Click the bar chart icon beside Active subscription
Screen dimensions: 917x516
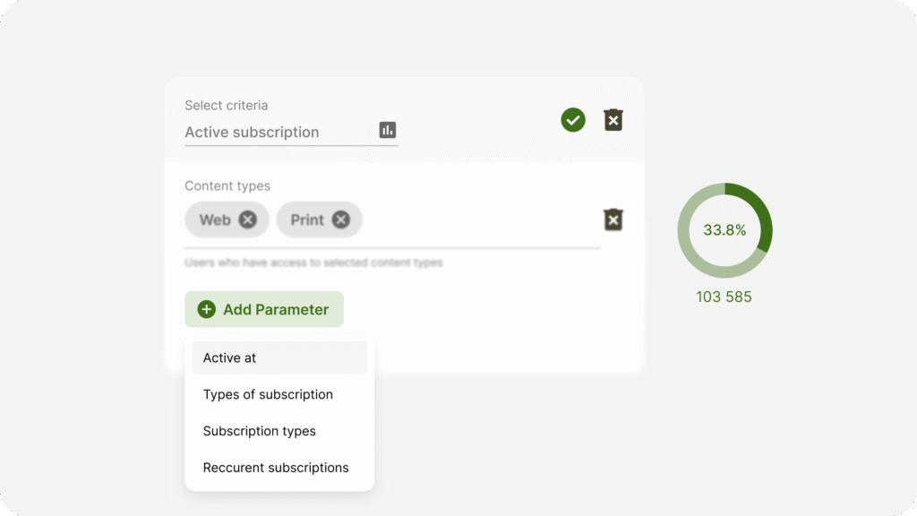[x=388, y=131]
